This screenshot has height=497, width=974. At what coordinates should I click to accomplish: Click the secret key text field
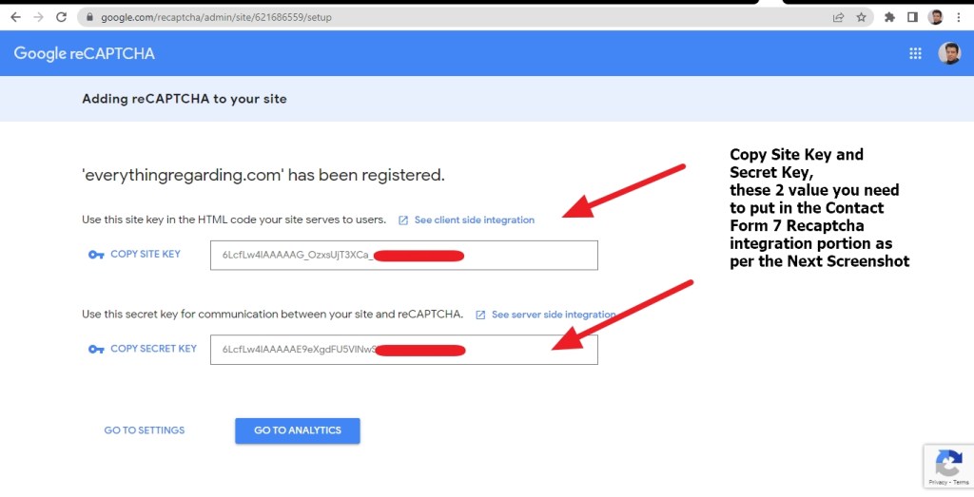pos(403,350)
